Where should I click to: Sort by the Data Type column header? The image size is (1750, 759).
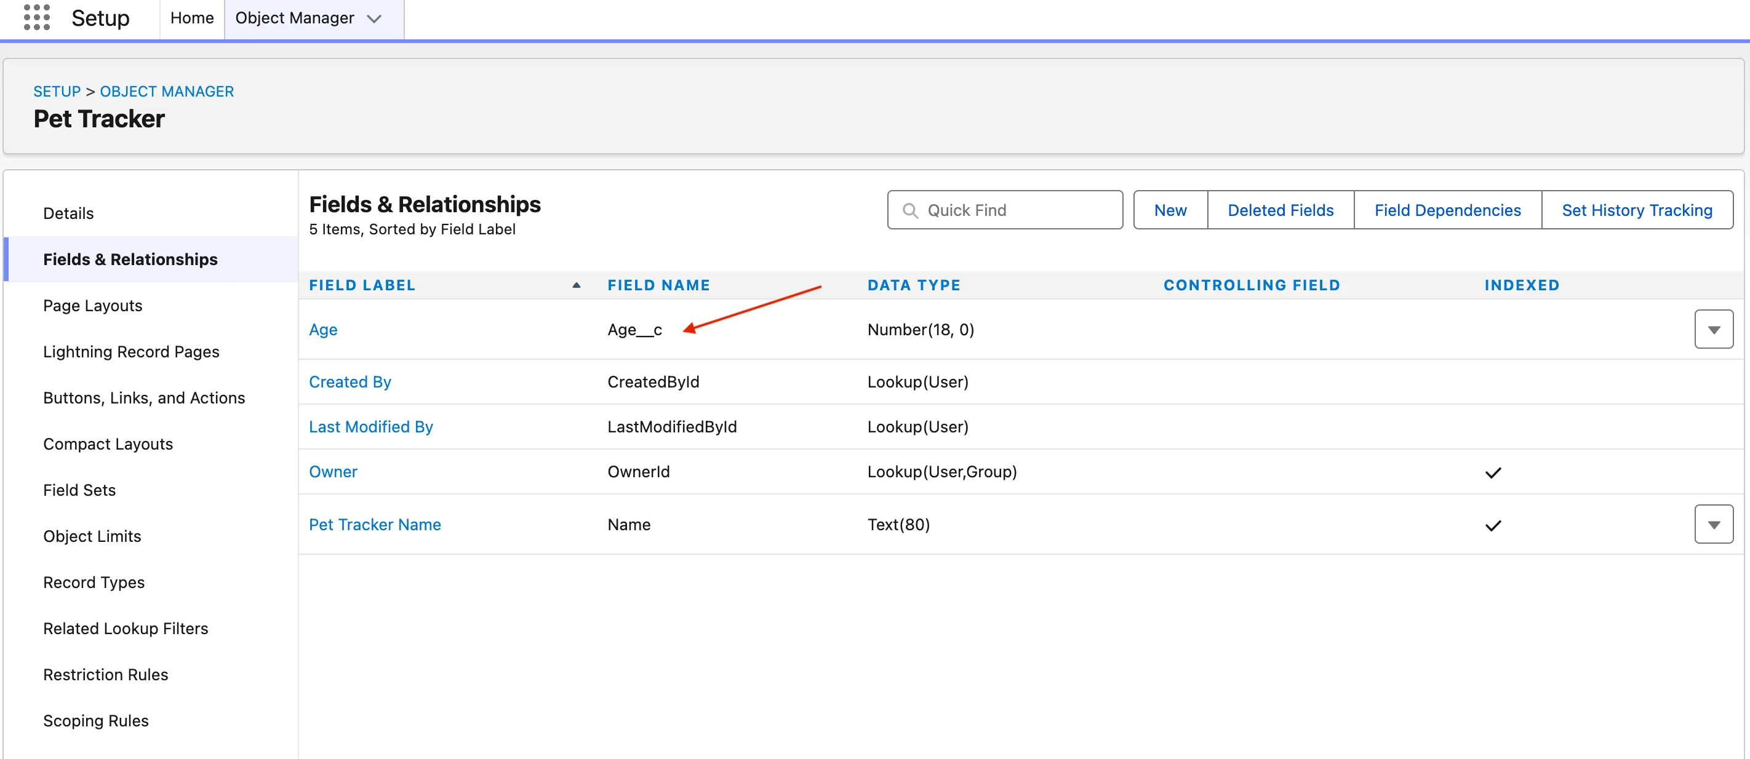coord(913,285)
